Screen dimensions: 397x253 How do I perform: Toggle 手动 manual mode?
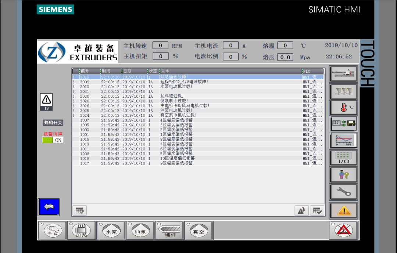tap(53, 231)
